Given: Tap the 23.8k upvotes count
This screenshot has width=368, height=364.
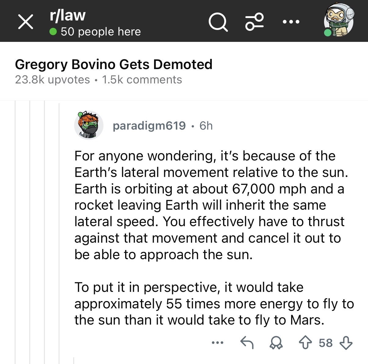Looking at the screenshot, I should 52,80.
